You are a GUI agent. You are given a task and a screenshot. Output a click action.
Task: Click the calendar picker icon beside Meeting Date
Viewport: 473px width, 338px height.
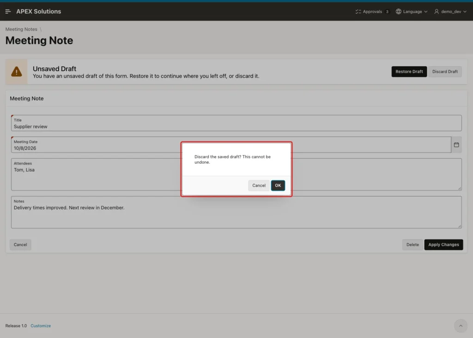456,145
